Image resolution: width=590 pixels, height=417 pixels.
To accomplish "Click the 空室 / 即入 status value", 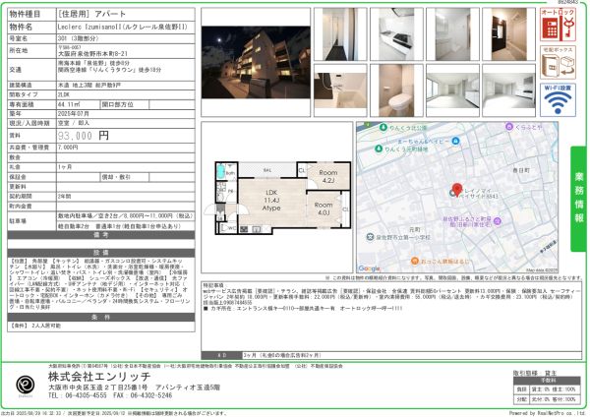I will [x=74, y=123].
